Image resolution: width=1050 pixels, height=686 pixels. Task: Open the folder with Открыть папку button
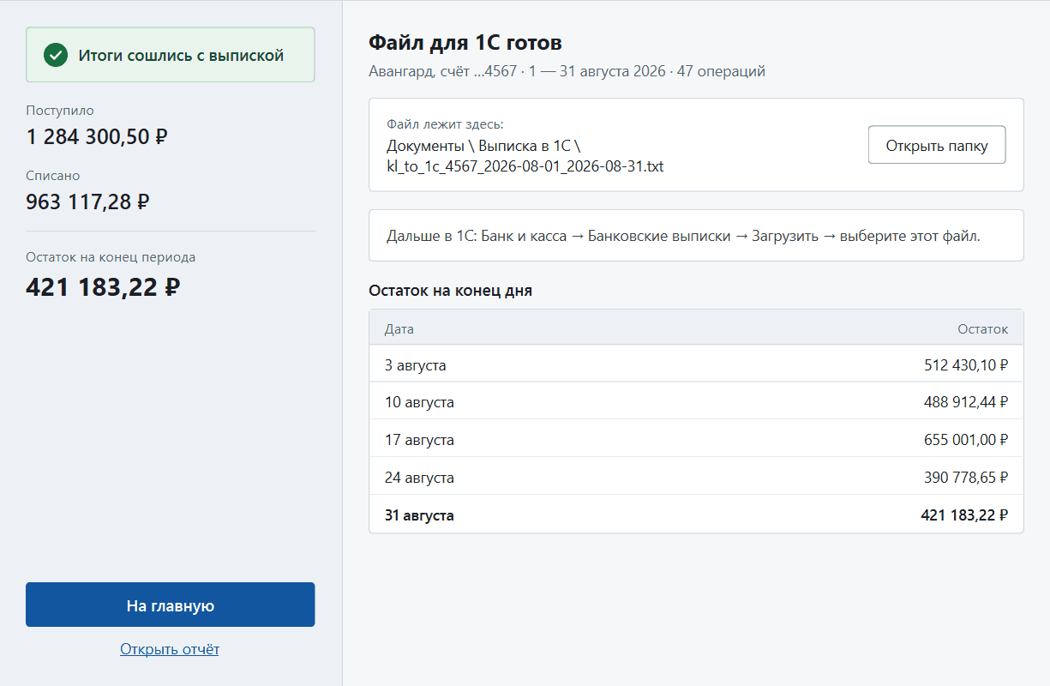point(937,145)
